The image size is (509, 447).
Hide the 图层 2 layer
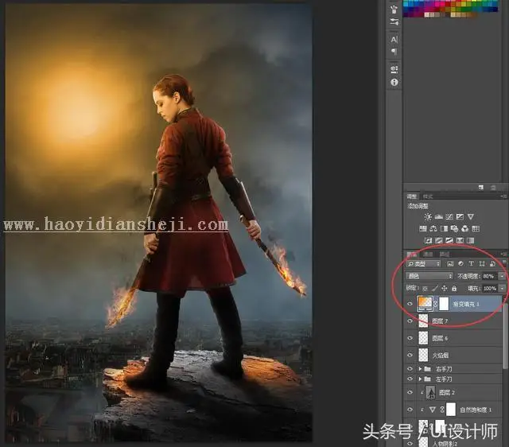[410, 392]
